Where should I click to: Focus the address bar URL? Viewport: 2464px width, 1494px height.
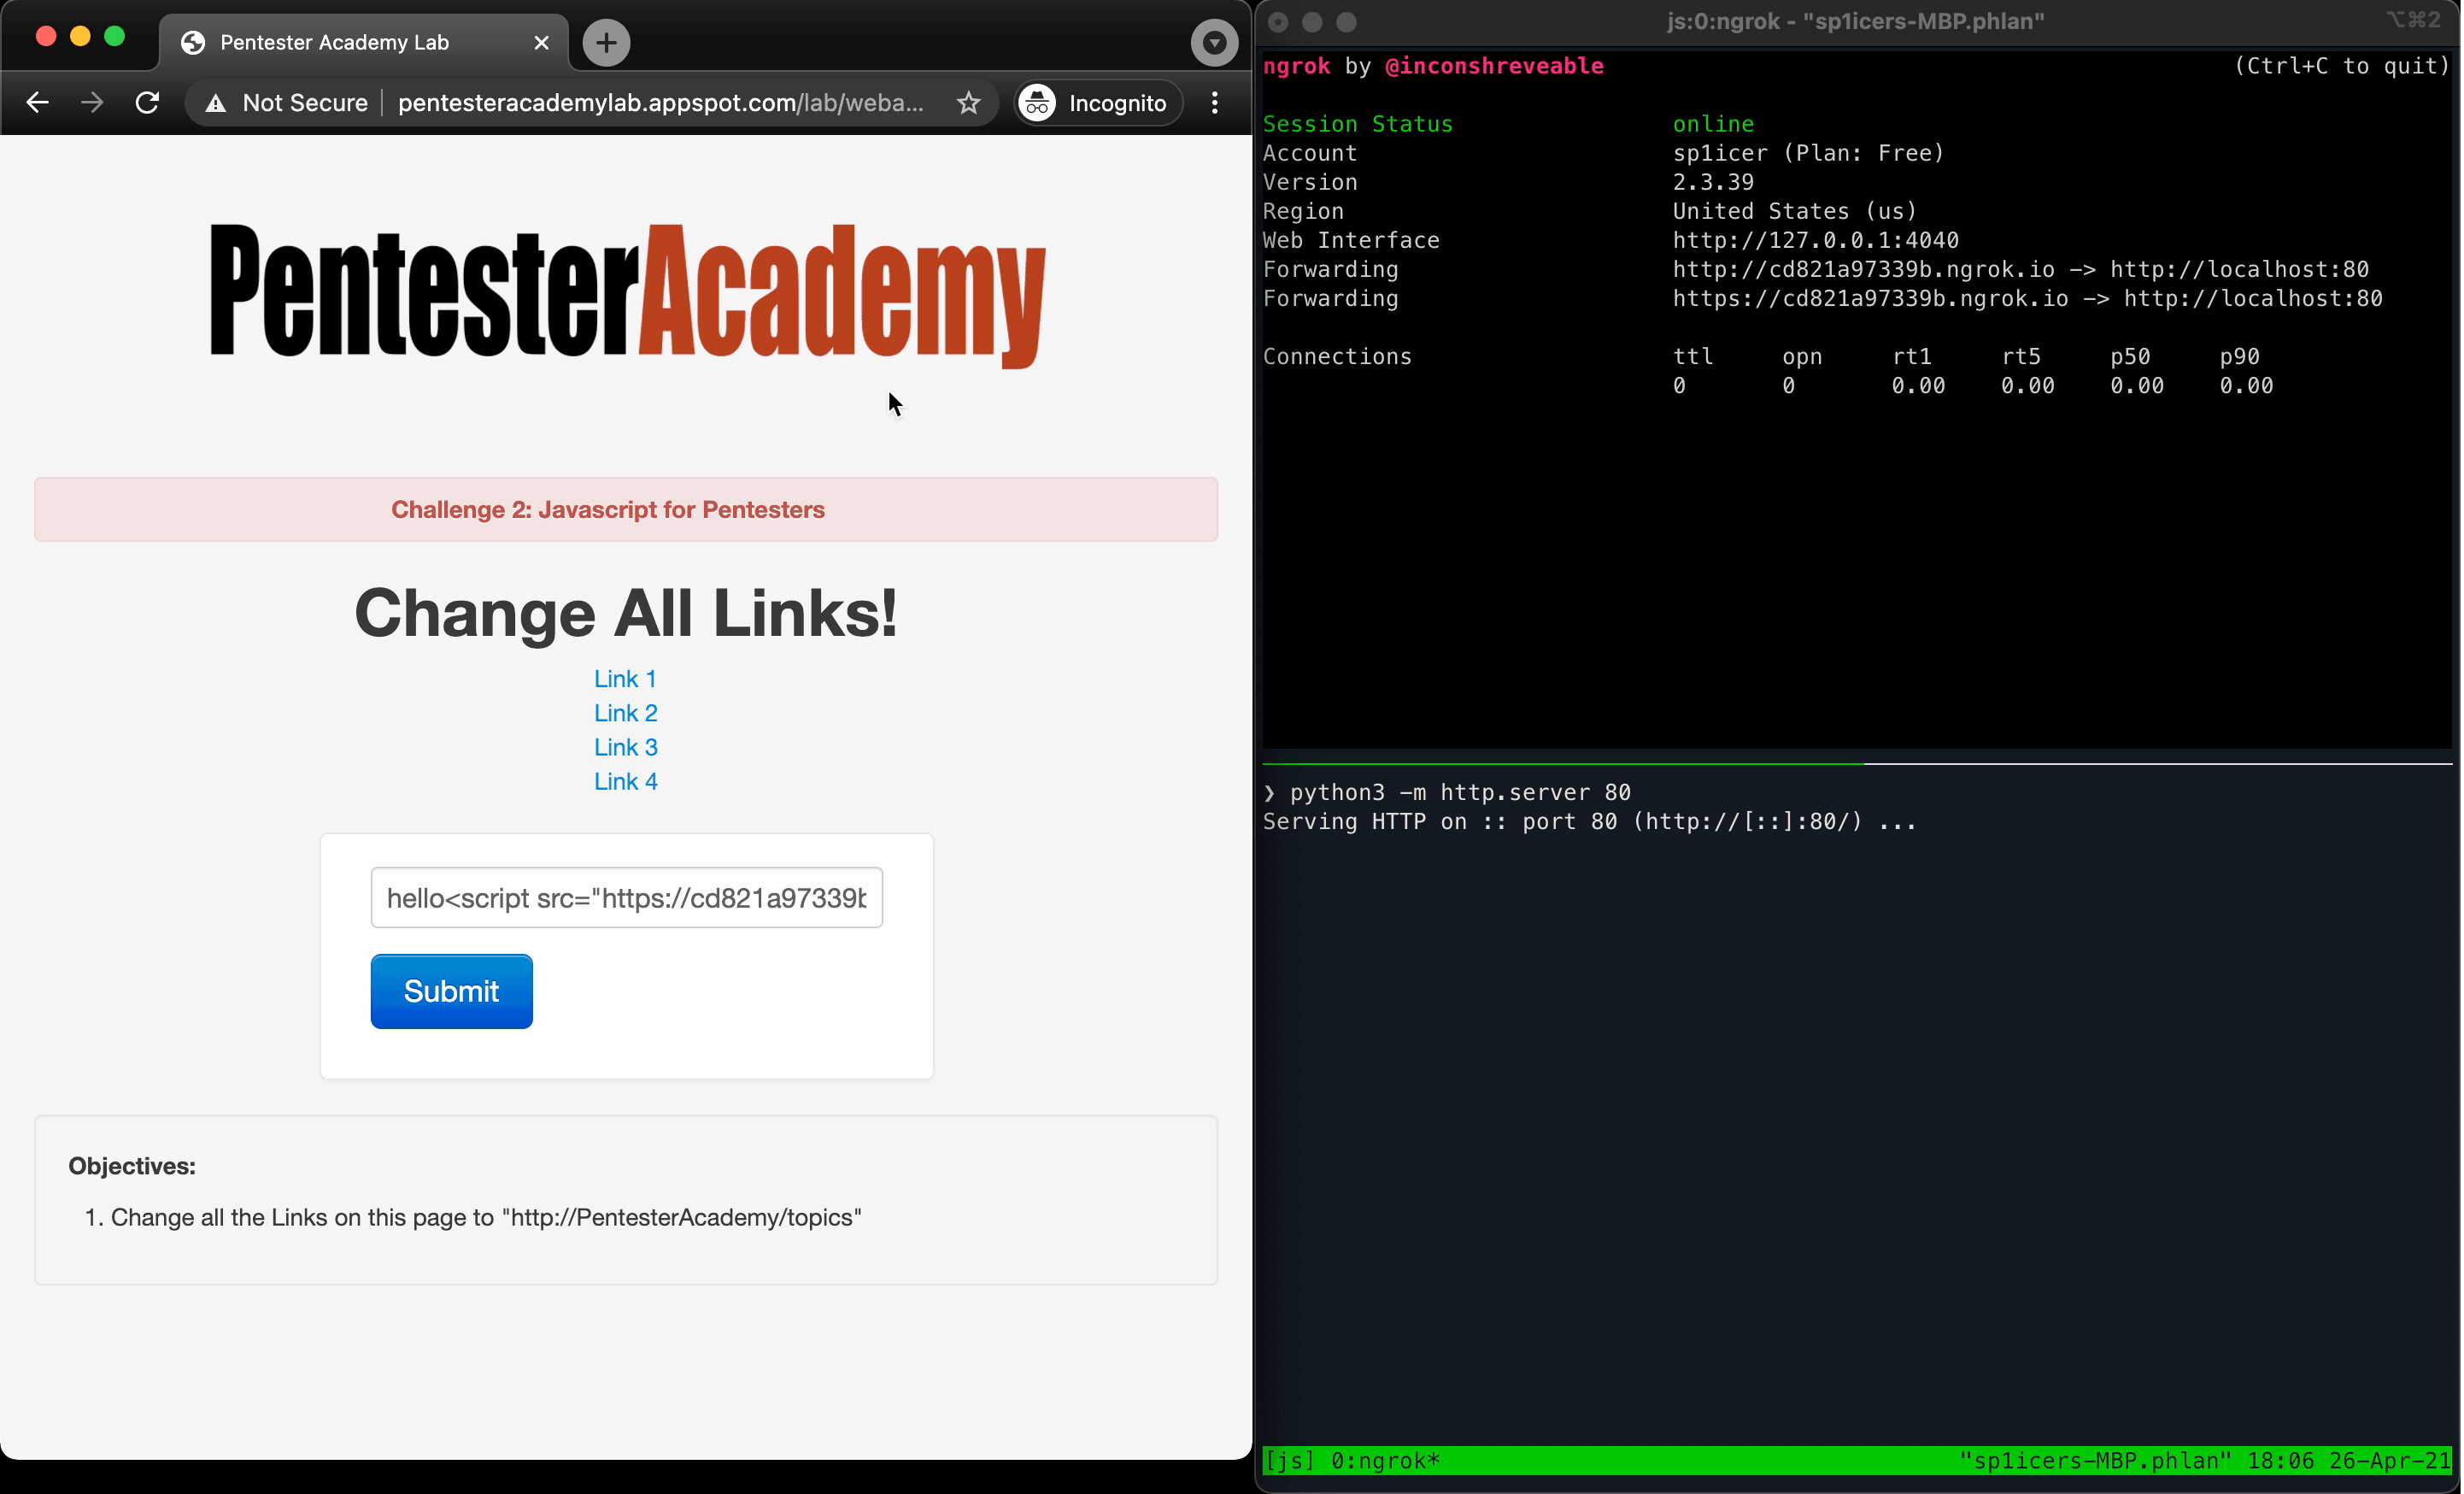(x=660, y=103)
